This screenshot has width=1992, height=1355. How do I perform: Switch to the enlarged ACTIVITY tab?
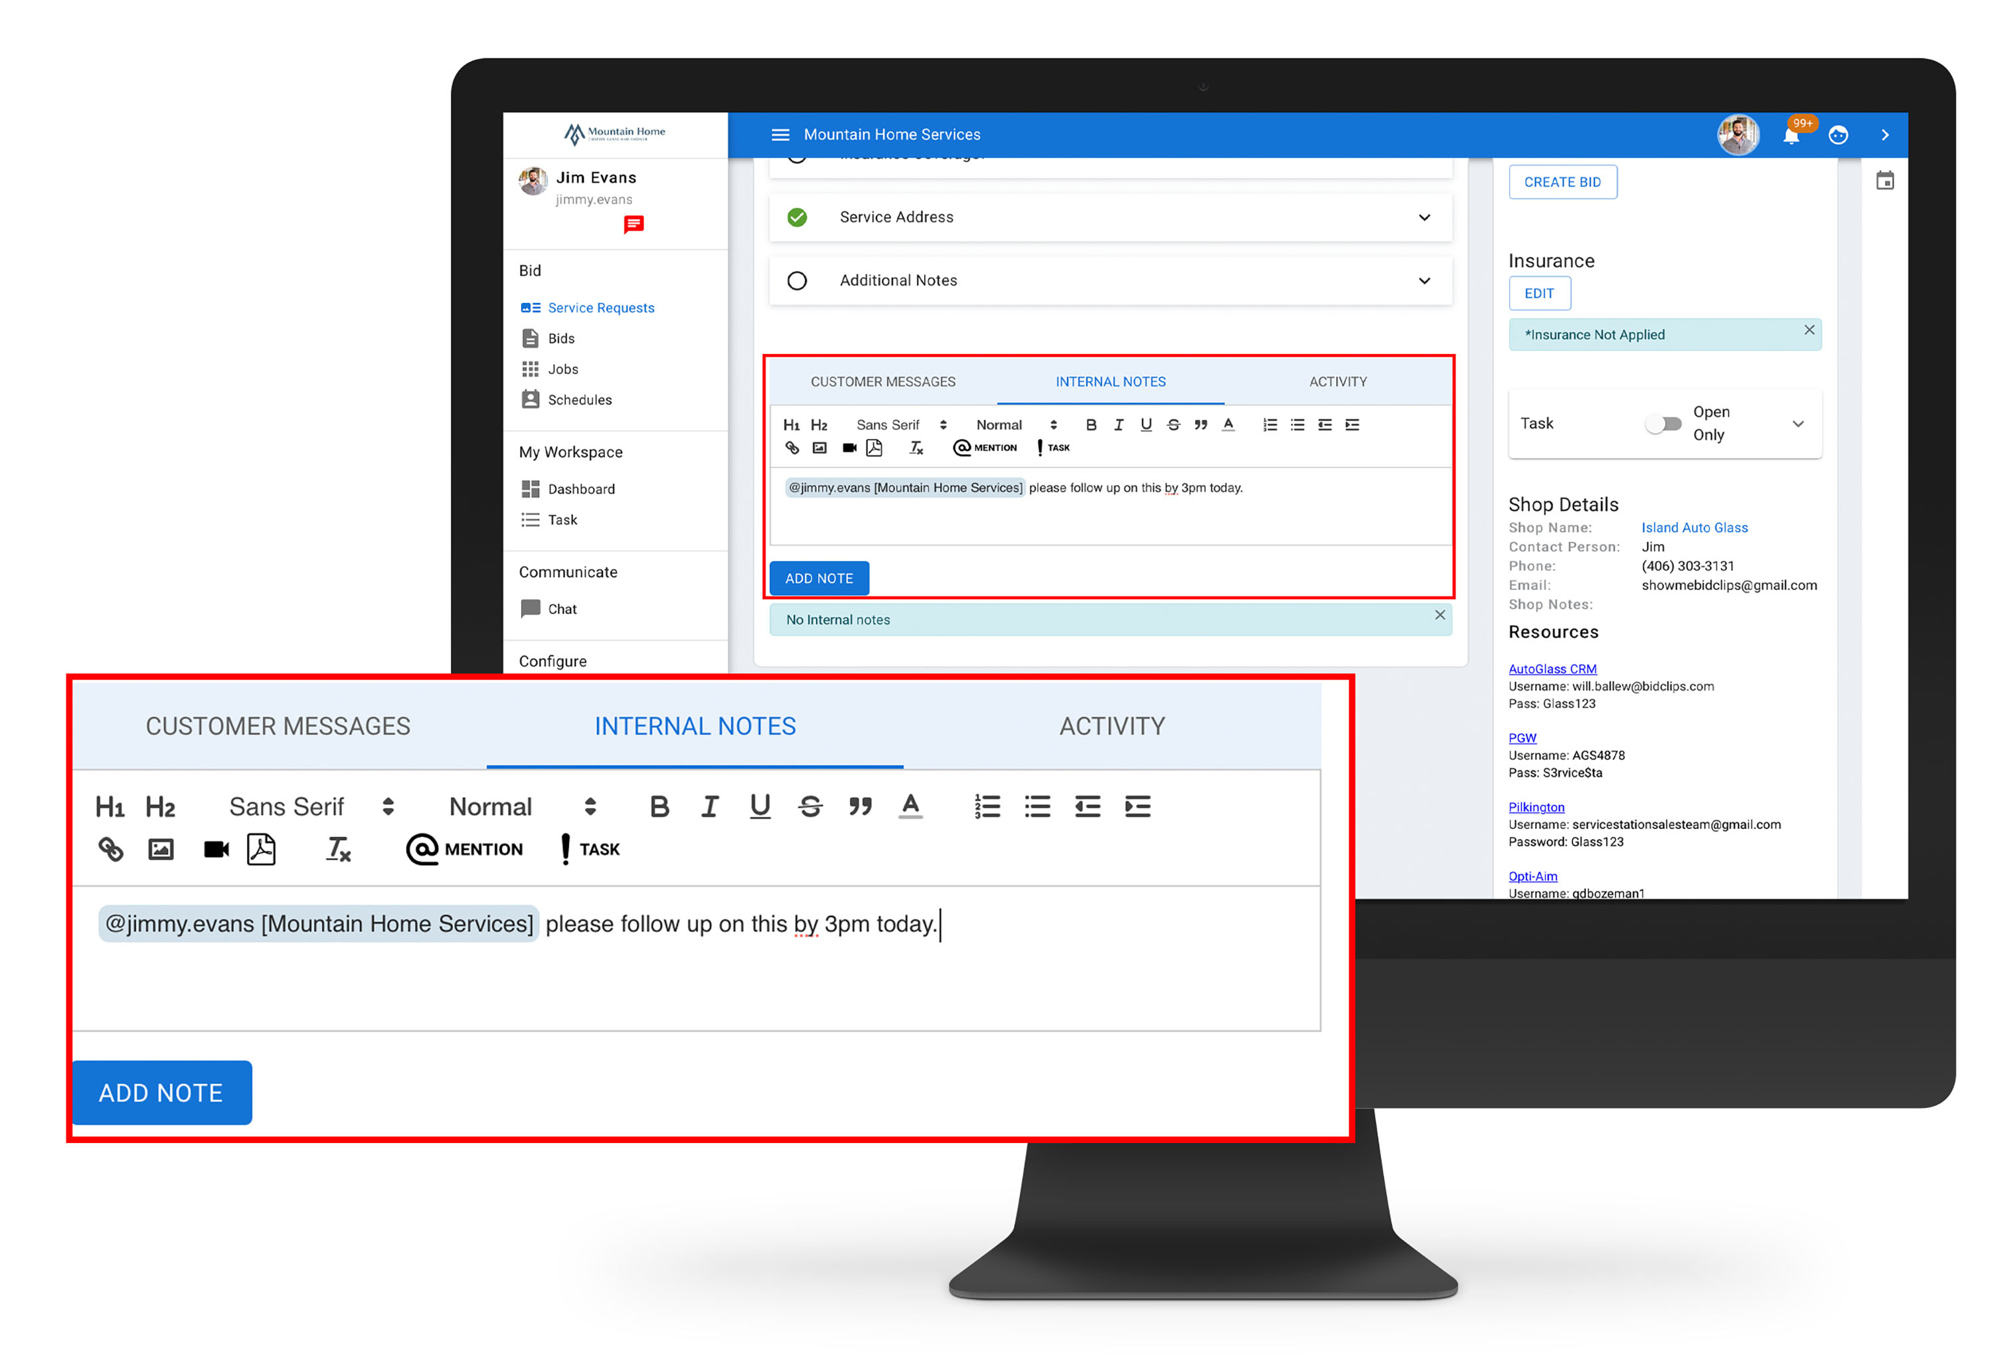click(x=1112, y=727)
